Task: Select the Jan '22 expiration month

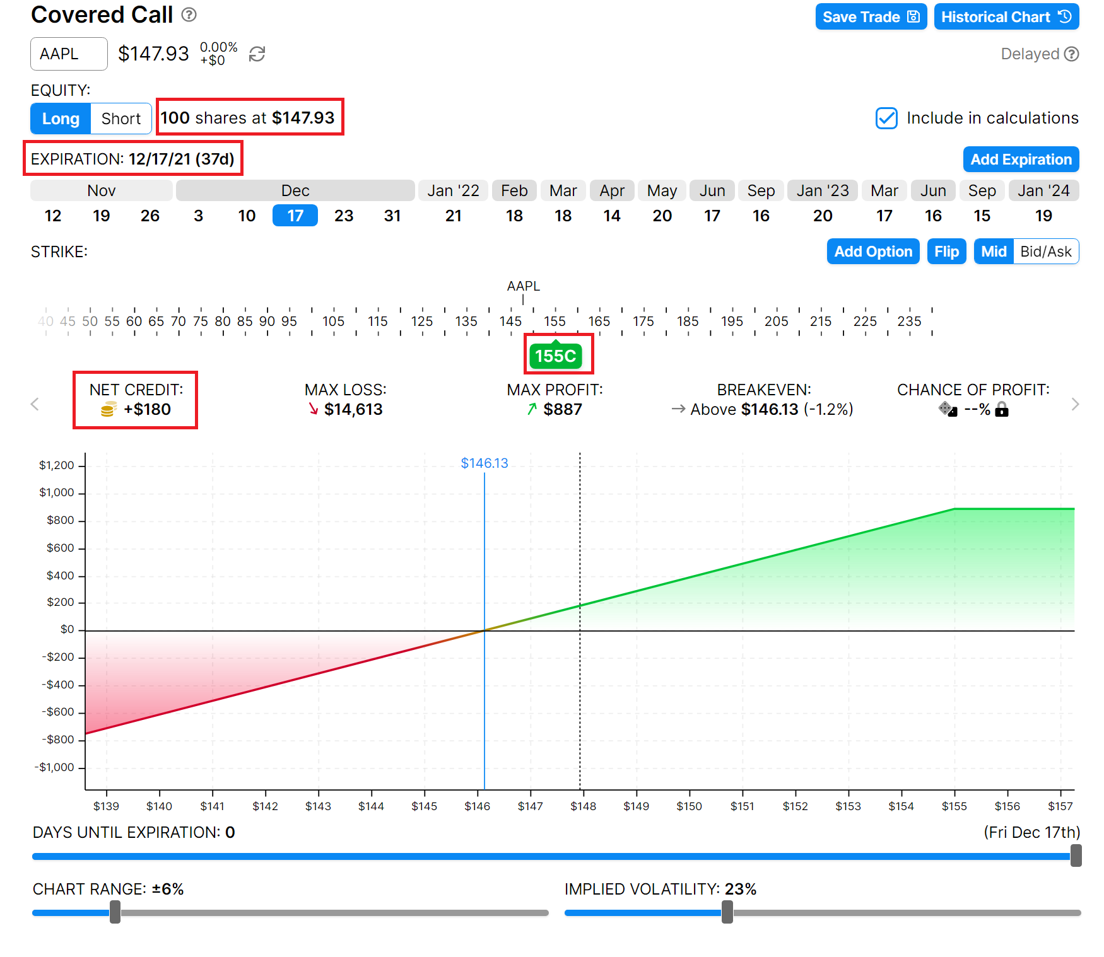Action: point(453,190)
